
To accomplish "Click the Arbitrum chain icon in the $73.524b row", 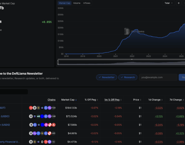I will 46,116.
